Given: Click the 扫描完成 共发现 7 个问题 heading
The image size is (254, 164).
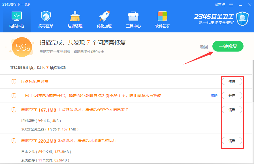Looking at the screenshot, I should tap(83, 43).
